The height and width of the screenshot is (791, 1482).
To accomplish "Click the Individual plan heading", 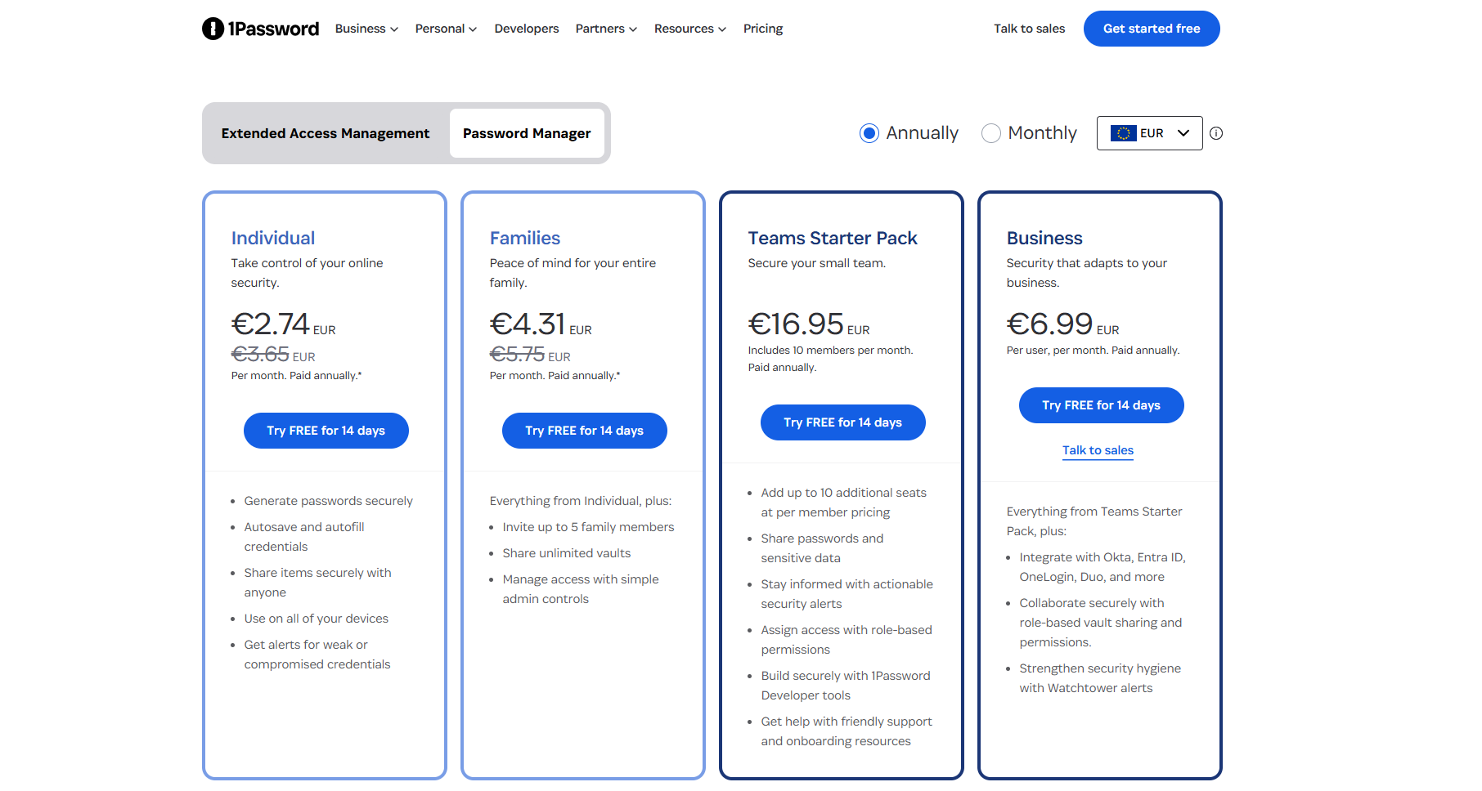I will click(x=273, y=238).
